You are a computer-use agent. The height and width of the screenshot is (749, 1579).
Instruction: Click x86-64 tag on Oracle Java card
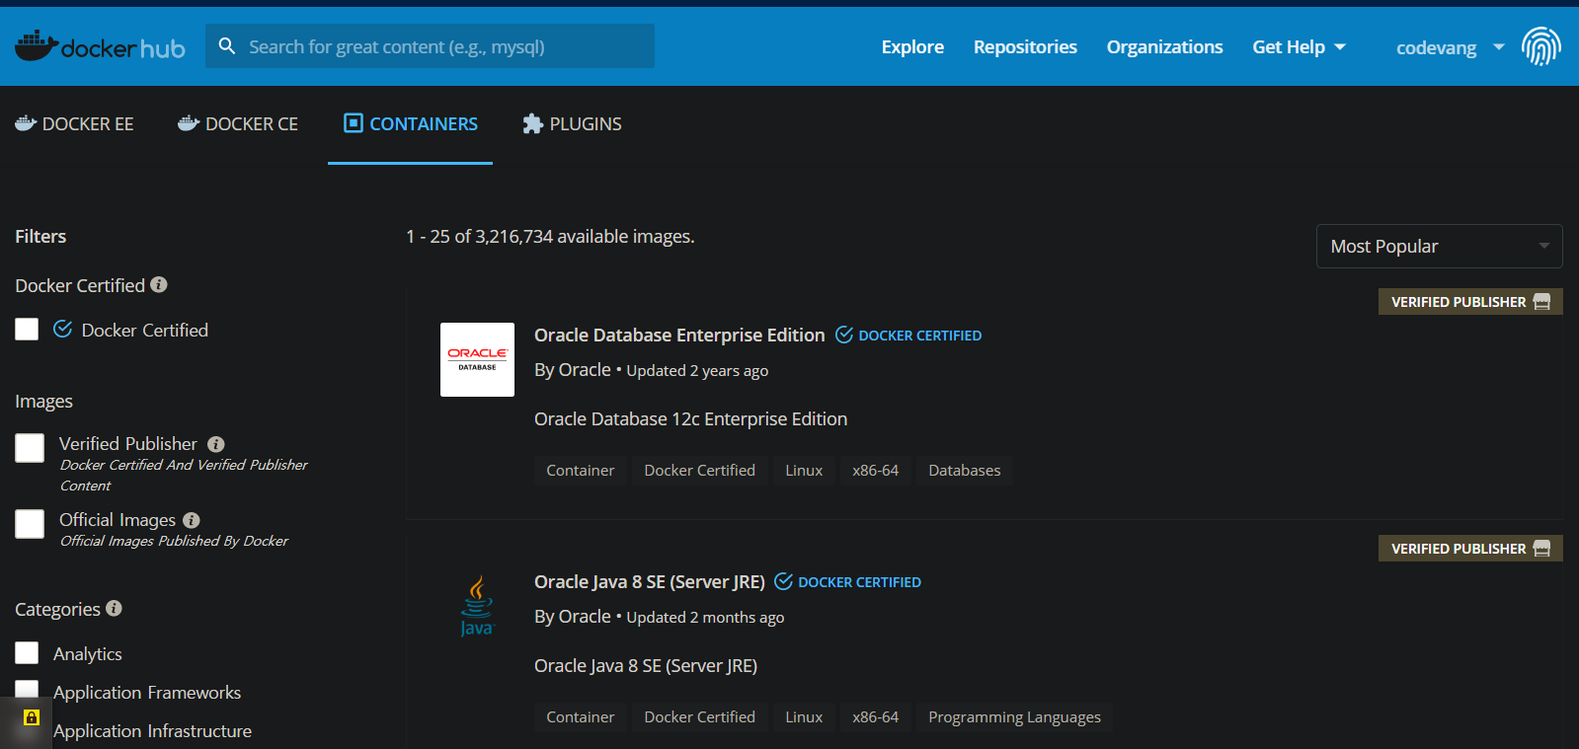(876, 716)
